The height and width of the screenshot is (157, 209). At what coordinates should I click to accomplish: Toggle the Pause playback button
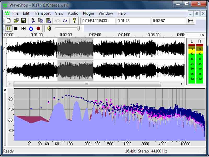point(8,28)
